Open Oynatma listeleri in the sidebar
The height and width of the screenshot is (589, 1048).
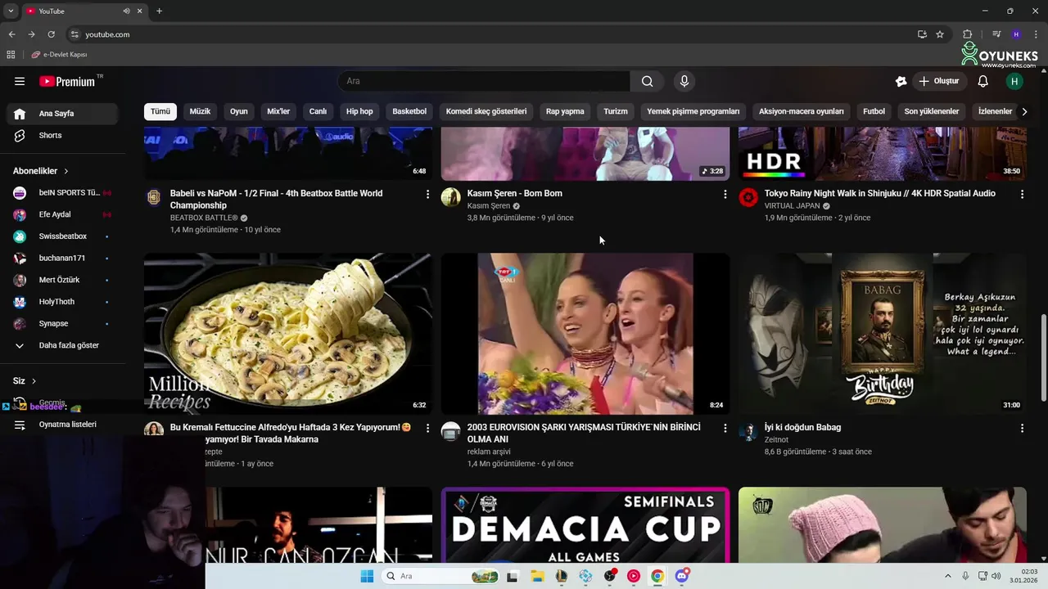(62, 425)
